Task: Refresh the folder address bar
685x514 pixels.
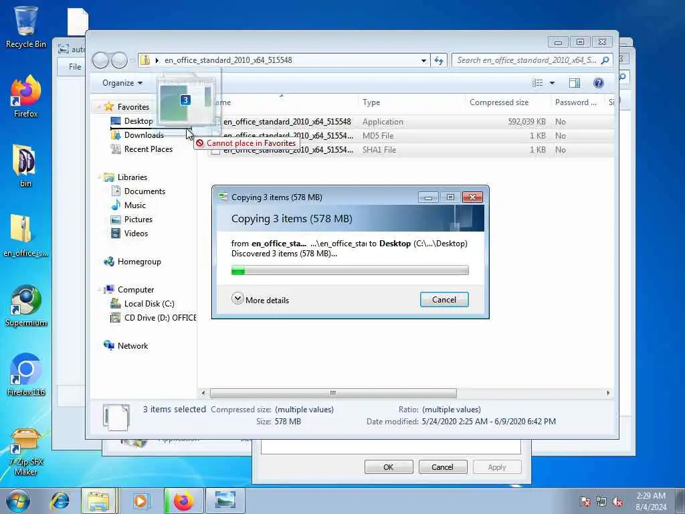Action: point(439,60)
